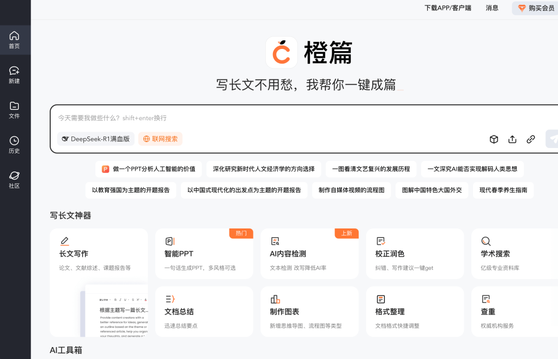Click the 长文写作 preview thumbnail
Screen dimensions: 558x359
[x=114, y=311]
